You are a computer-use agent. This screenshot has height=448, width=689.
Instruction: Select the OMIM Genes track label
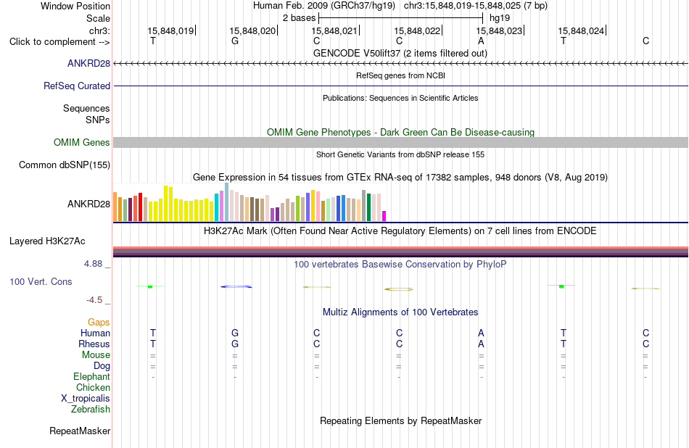pyautogui.click(x=82, y=142)
